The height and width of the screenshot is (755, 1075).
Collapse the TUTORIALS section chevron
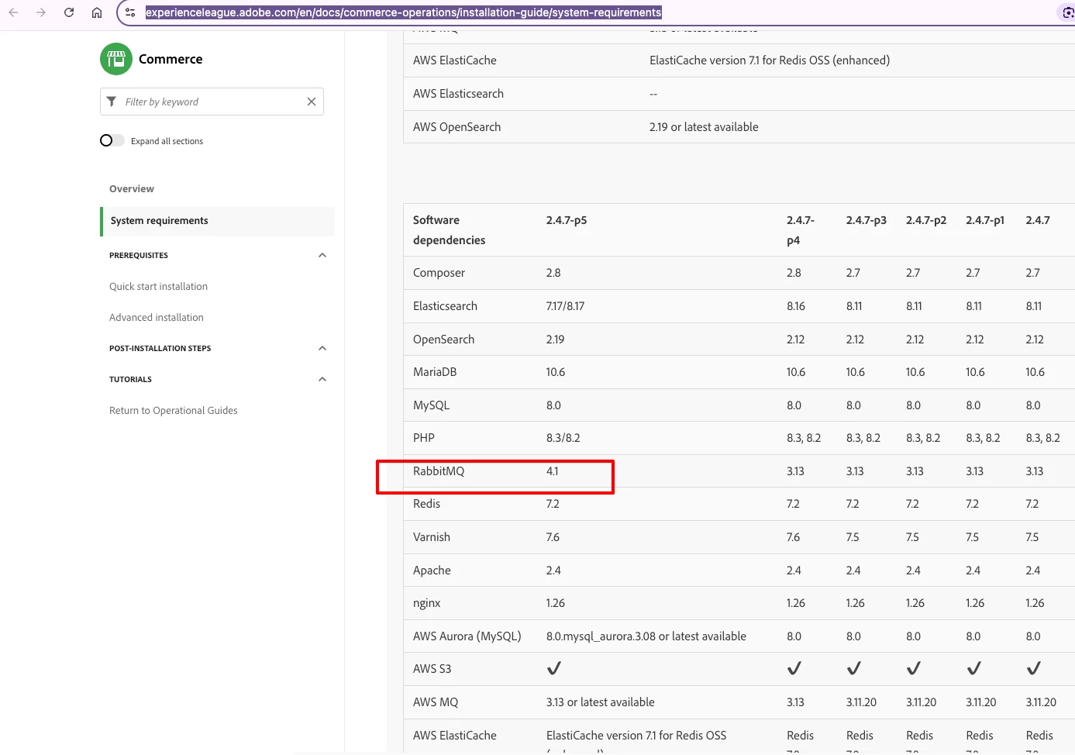[x=322, y=379]
